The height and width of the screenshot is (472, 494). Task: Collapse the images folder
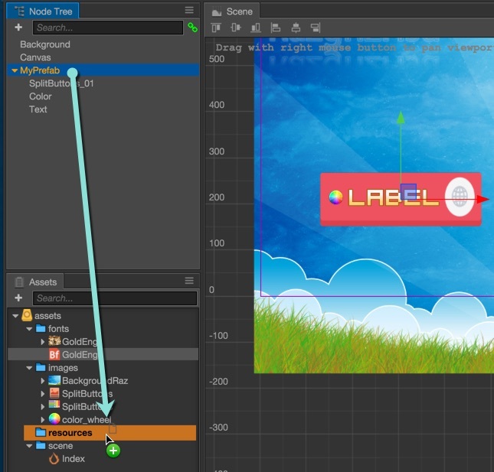29,368
